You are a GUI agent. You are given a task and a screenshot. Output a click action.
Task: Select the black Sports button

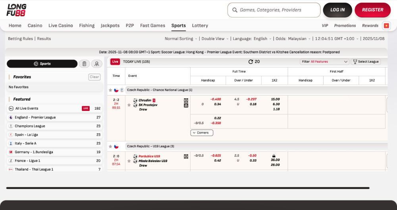(42, 64)
